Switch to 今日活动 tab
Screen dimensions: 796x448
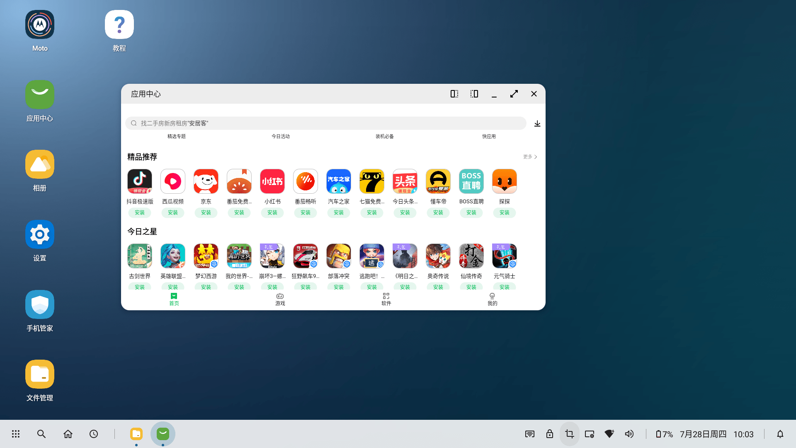click(x=281, y=136)
